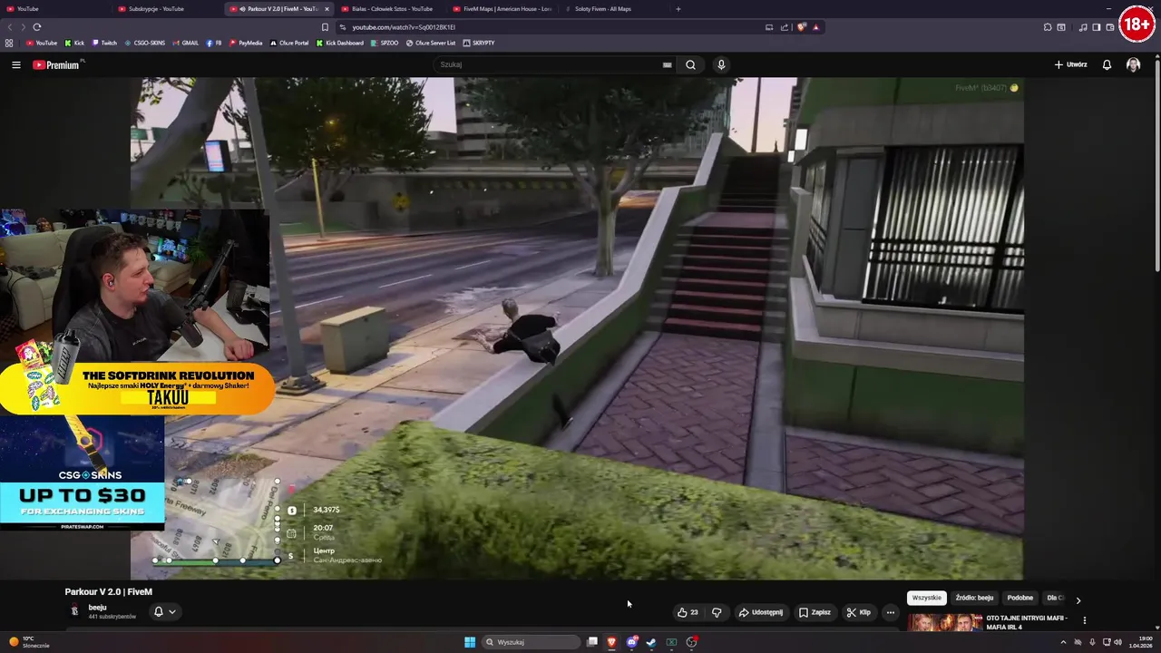Click the video player area to pause
This screenshot has width=1161, height=653.
[x=577, y=328]
